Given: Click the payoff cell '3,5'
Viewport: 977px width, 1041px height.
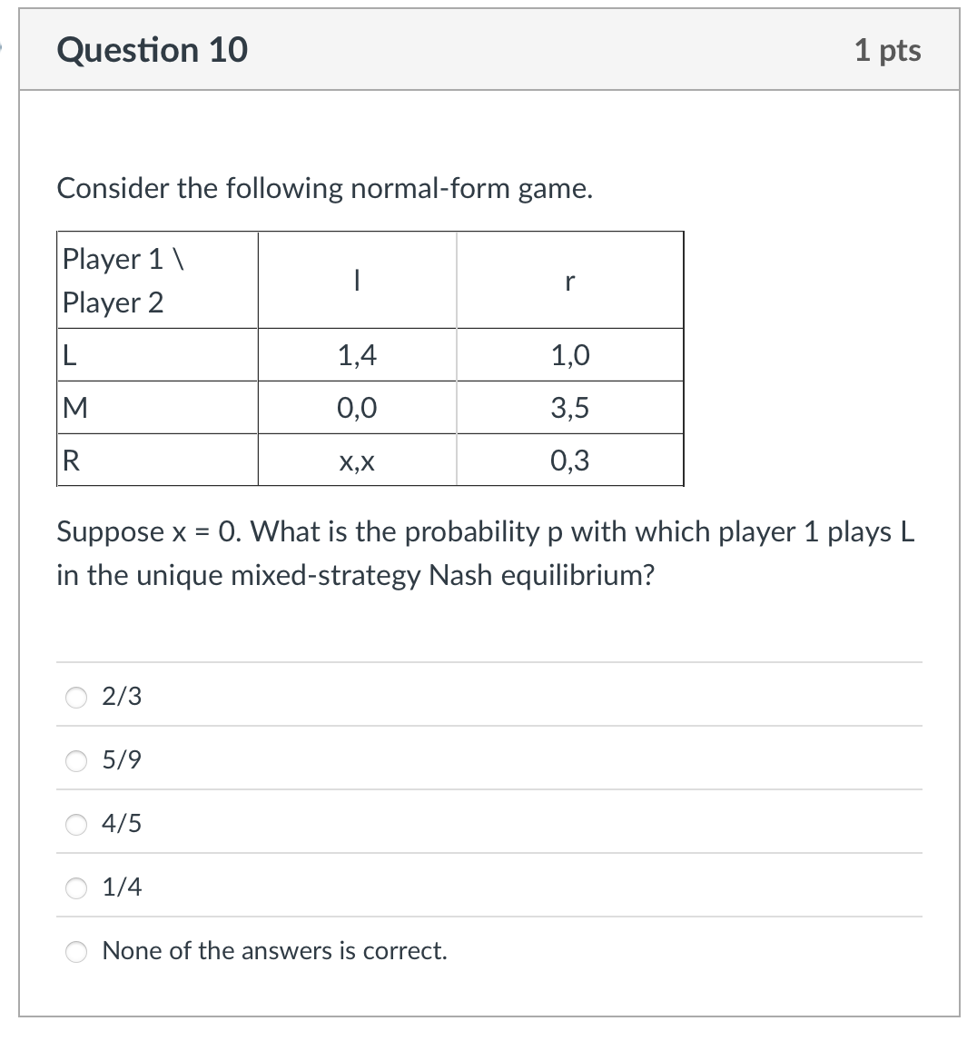Looking at the screenshot, I should [x=569, y=407].
